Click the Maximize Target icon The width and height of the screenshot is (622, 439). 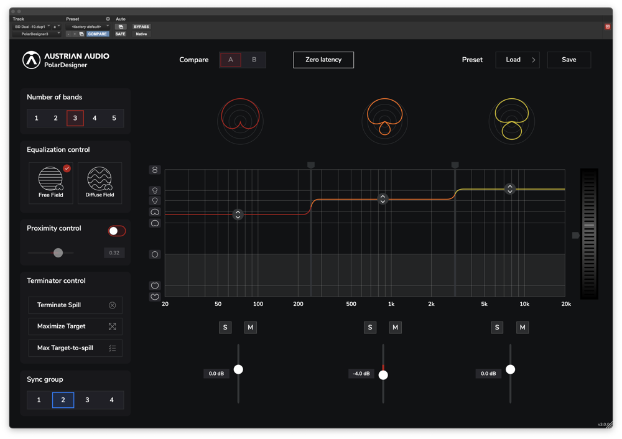pyautogui.click(x=112, y=326)
